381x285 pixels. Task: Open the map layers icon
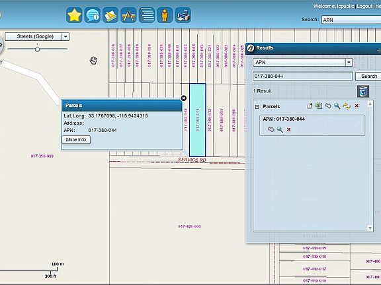110,15
